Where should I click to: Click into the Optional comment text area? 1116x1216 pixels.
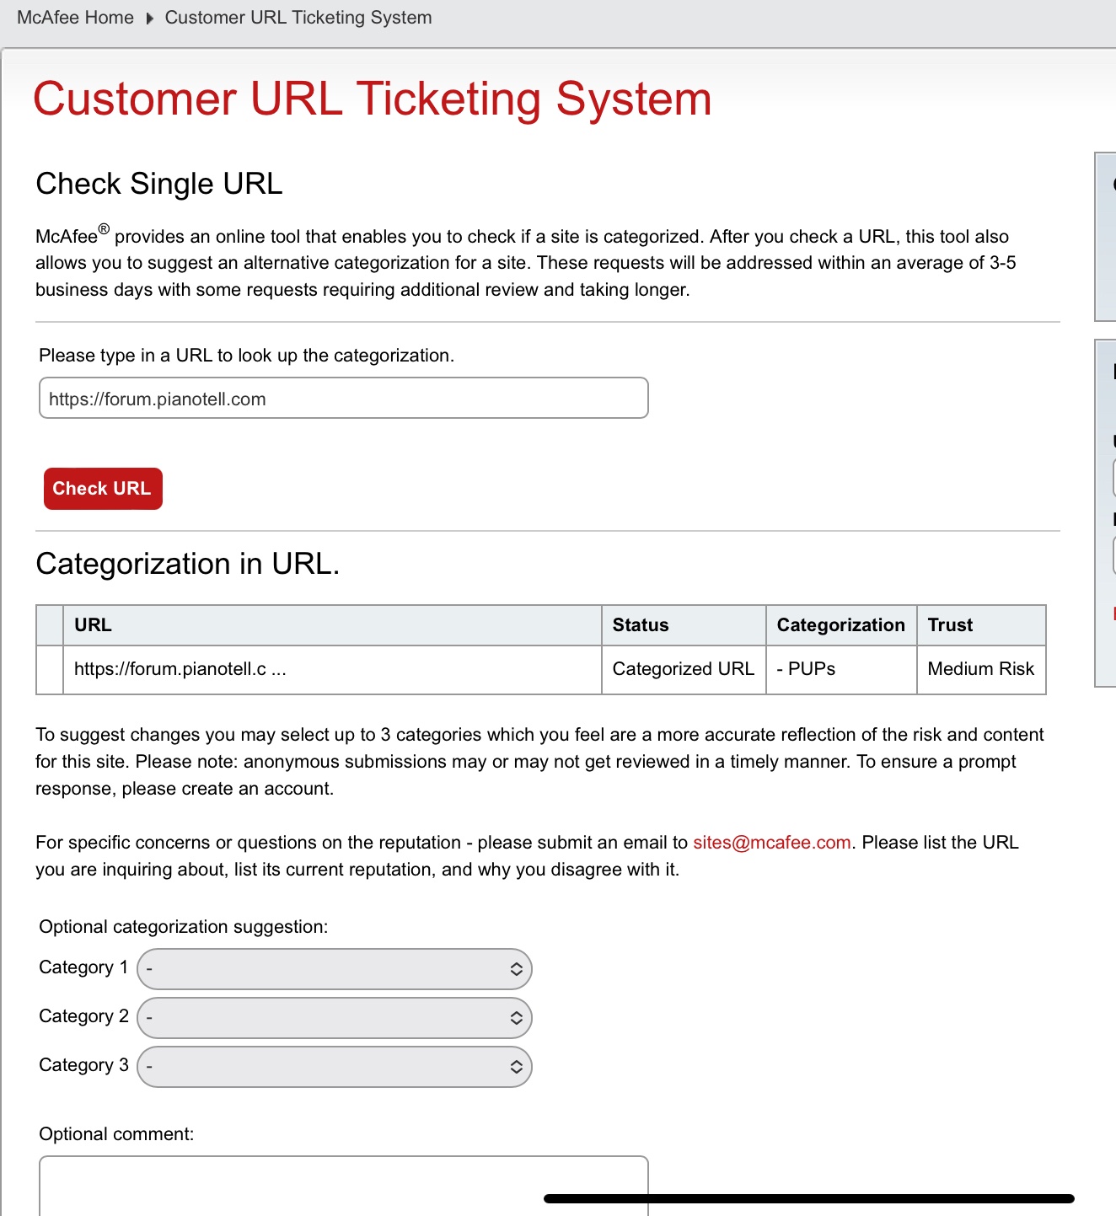(x=343, y=1188)
